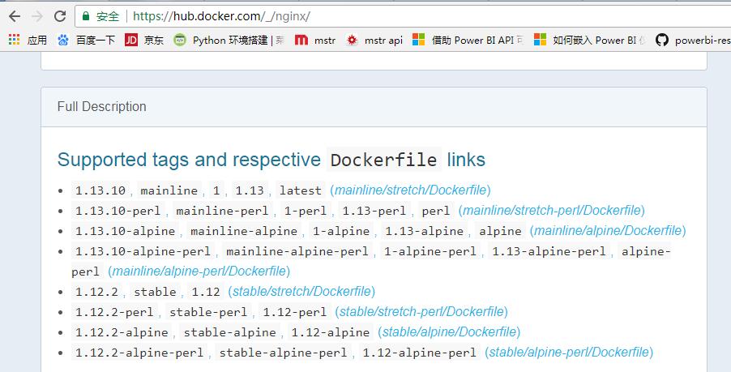Click the mainline tag
Image resolution: width=731 pixels, height=372 pixels.
pos(169,190)
